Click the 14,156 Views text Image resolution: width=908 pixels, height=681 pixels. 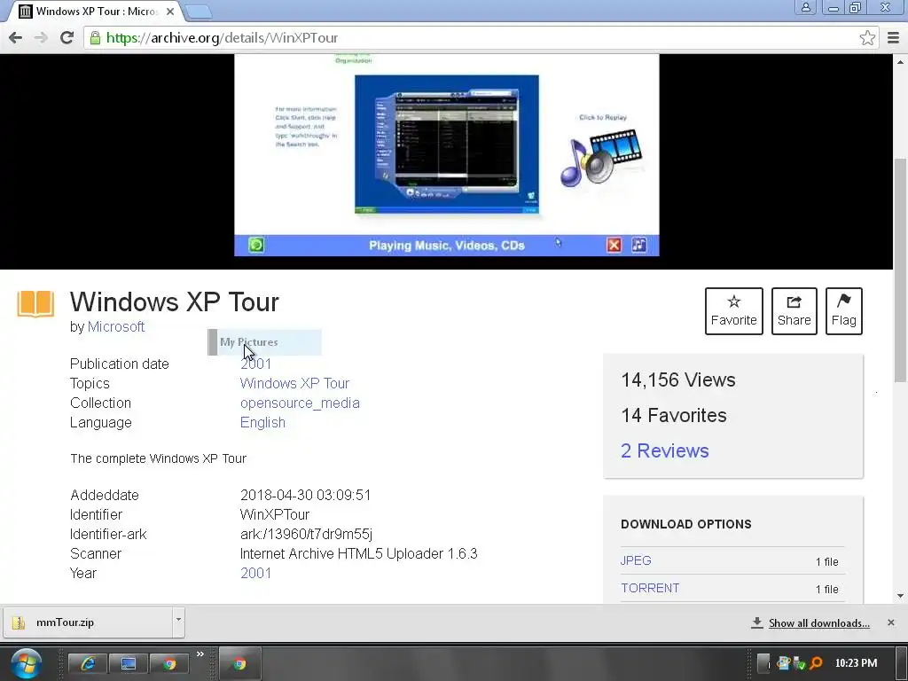(678, 380)
